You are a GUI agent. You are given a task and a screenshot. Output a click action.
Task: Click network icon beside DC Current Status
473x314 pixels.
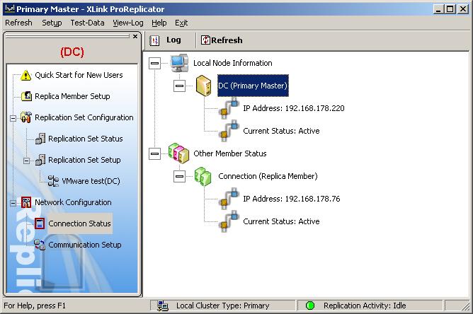click(229, 131)
